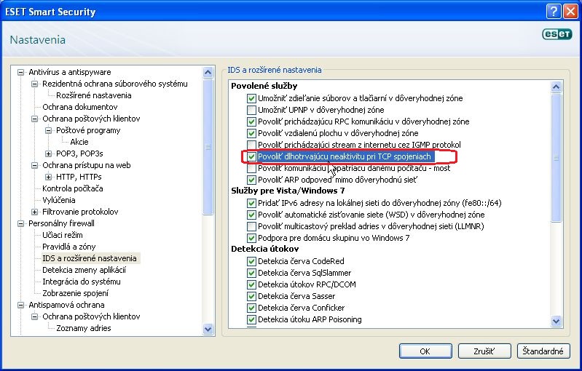
Task: Toggle Detekcia červa SqlSlammer checkbox
Action: pyautogui.click(x=251, y=273)
